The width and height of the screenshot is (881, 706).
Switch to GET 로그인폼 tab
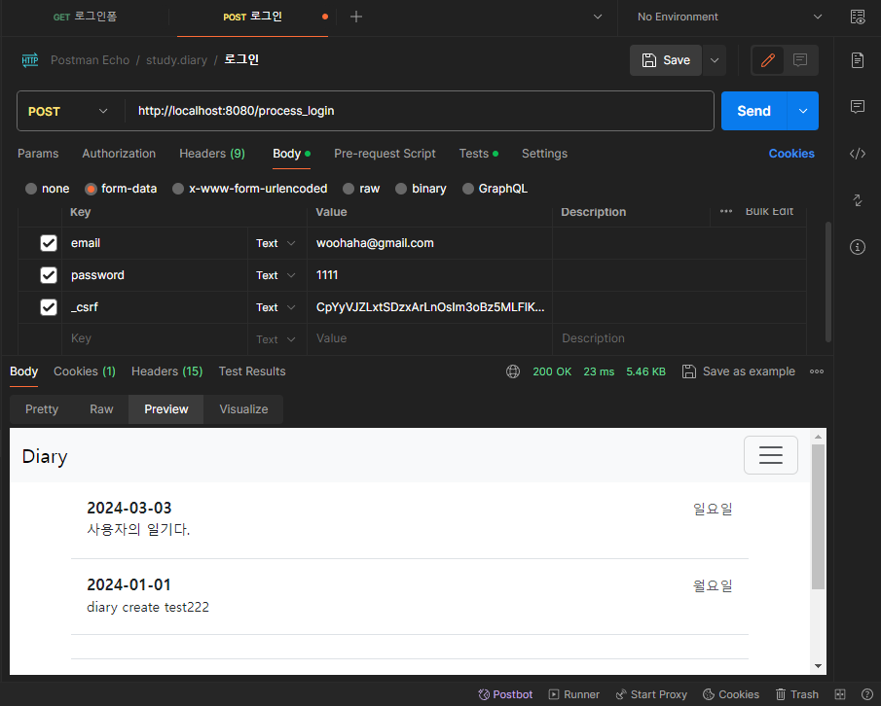tap(85, 17)
